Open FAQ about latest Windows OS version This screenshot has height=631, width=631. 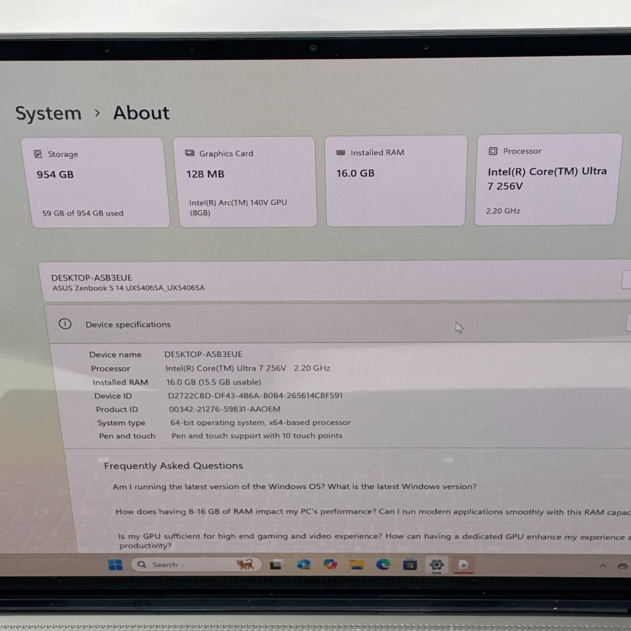coord(294,487)
